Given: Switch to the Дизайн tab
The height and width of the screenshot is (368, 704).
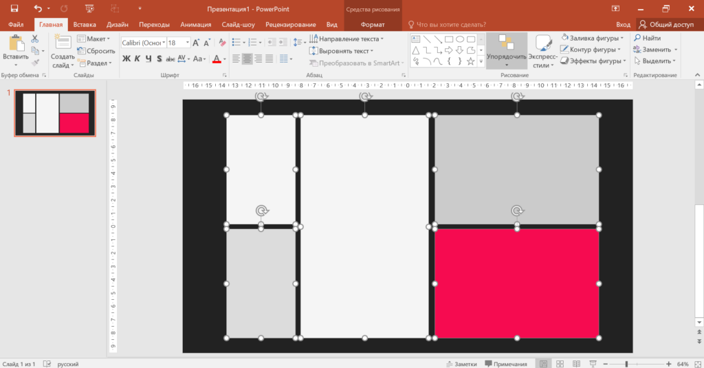Looking at the screenshot, I should [117, 24].
